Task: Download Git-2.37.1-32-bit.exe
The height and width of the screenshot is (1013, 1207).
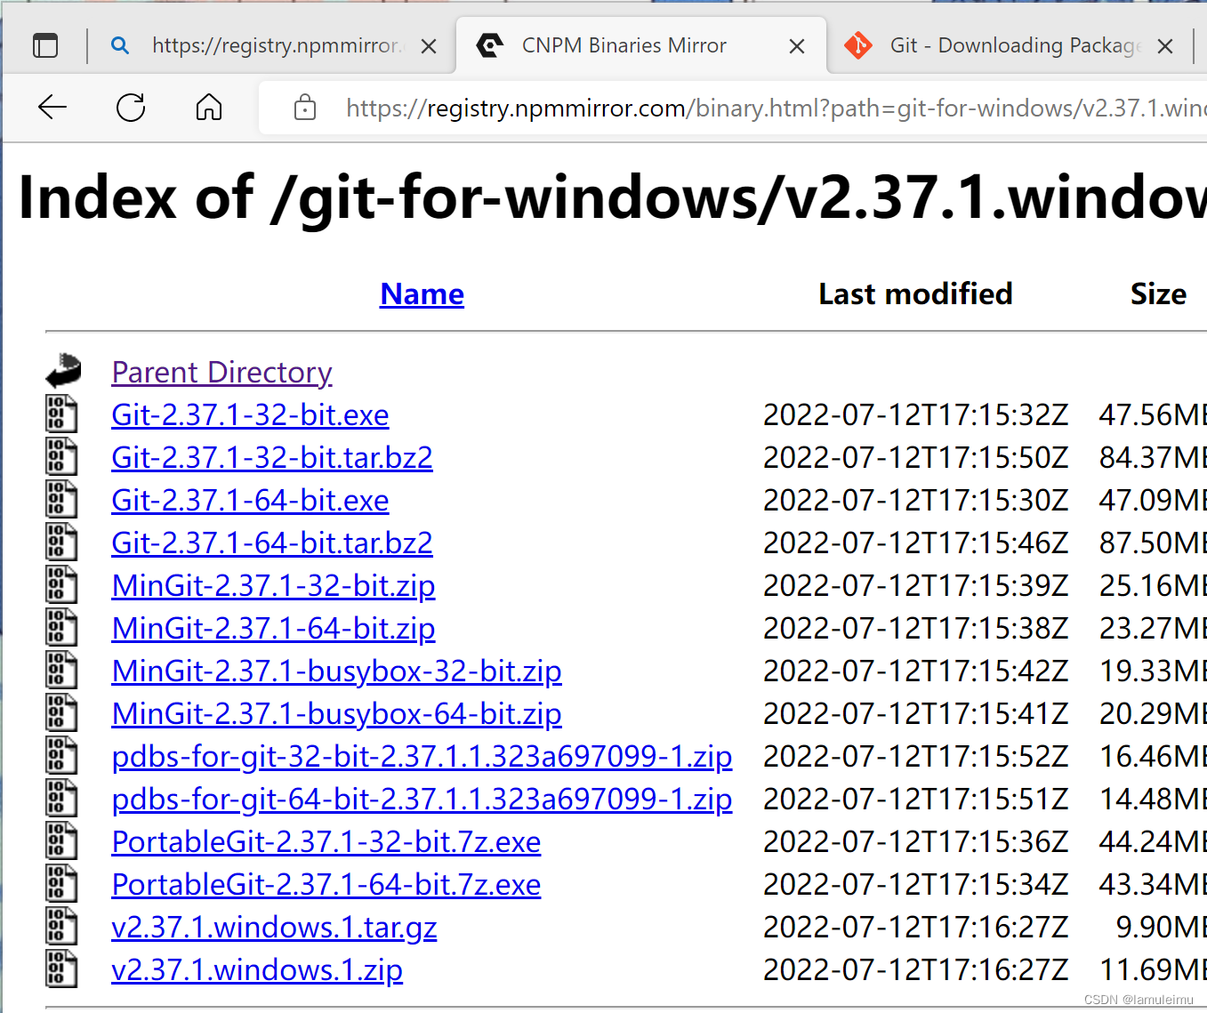Action: pyautogui.click(x=250, y=414)
